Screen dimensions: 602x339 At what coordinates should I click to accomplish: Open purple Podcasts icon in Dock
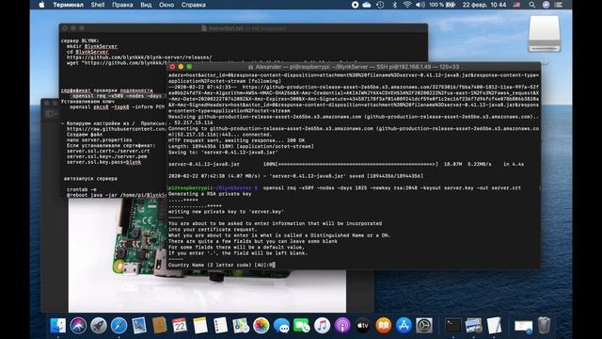(x=342, y=326)
